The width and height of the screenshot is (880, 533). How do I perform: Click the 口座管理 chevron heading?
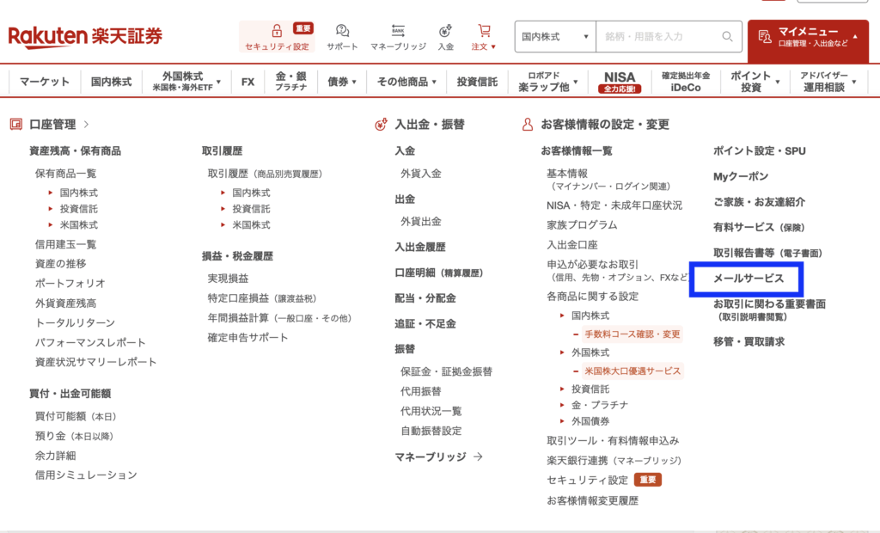click(x=59, y=124)
